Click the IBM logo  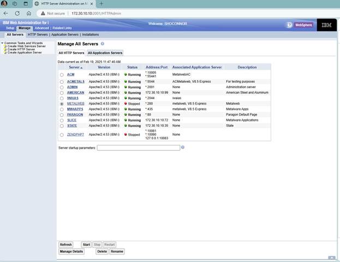tap(326, 25)
